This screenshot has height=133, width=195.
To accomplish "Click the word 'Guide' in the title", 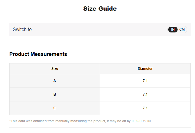I will coord(107,9).
